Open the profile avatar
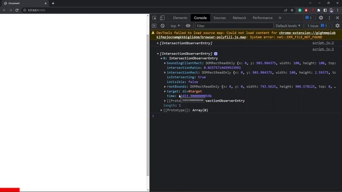Image resolution: width=342 pixels, height=192 pixels. [331, 10]
